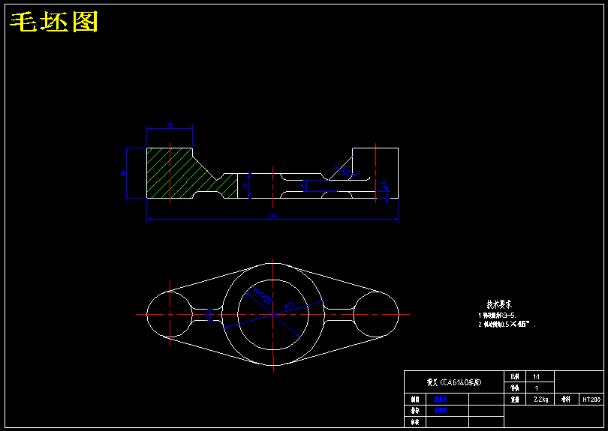Click technical requirement line containing R3~5
Screen dimensions: 608x431
point(498,316)
